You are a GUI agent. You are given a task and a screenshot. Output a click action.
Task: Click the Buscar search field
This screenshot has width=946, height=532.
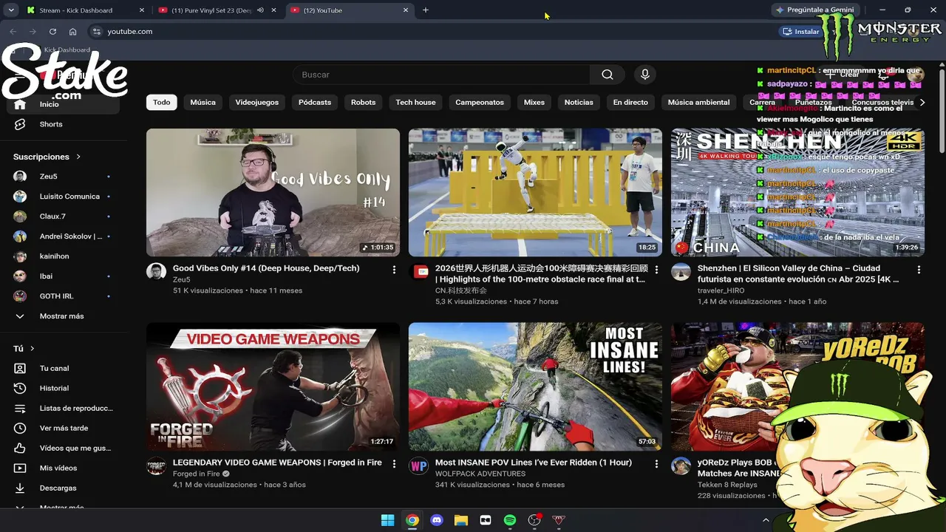(x=442, y=75)
